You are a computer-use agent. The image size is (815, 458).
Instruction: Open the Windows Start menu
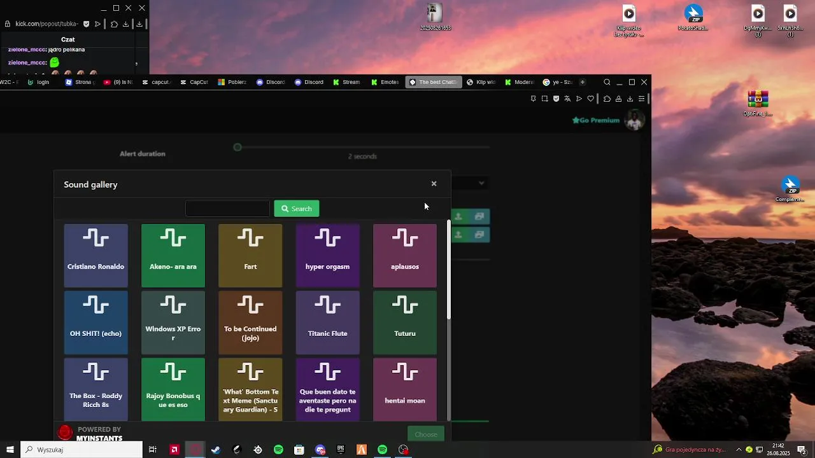point(10,450)
